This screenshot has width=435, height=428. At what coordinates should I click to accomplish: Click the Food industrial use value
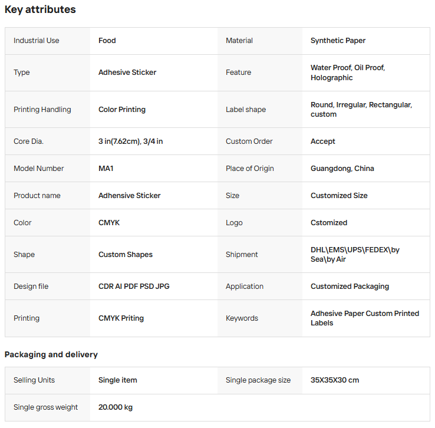pos(107,41)
